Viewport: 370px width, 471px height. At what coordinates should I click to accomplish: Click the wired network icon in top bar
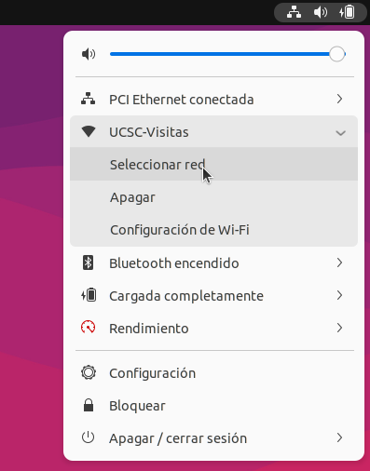294,12
